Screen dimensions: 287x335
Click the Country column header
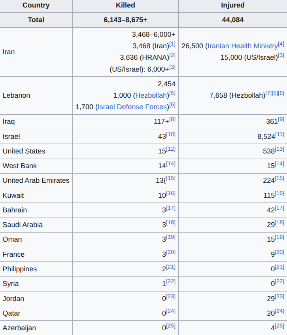click(36, 5)
